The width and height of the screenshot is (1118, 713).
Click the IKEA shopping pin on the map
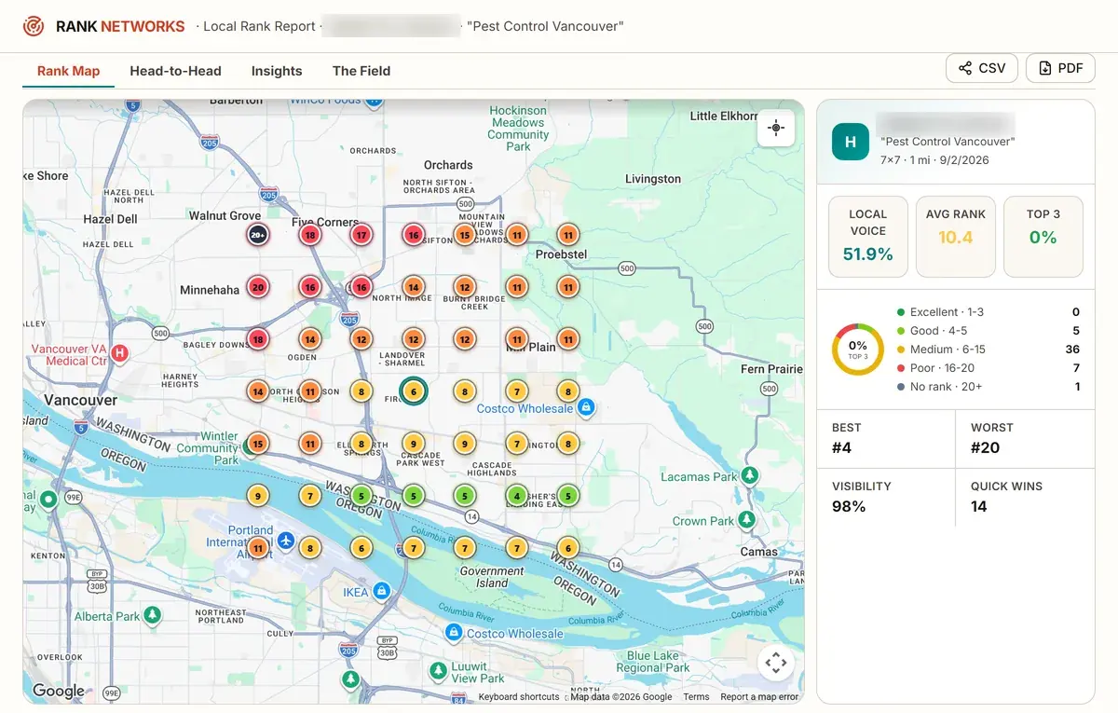pyautogui.click(x=381, y=592)
